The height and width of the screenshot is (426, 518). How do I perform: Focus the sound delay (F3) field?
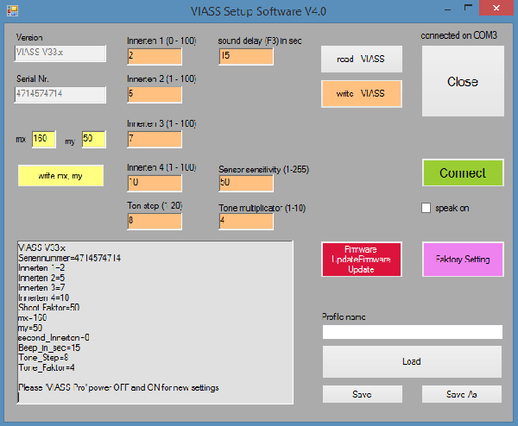(246, 56)
